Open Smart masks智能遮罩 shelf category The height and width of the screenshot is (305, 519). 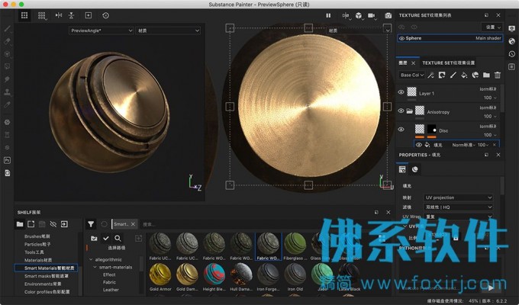pos(47,276)
